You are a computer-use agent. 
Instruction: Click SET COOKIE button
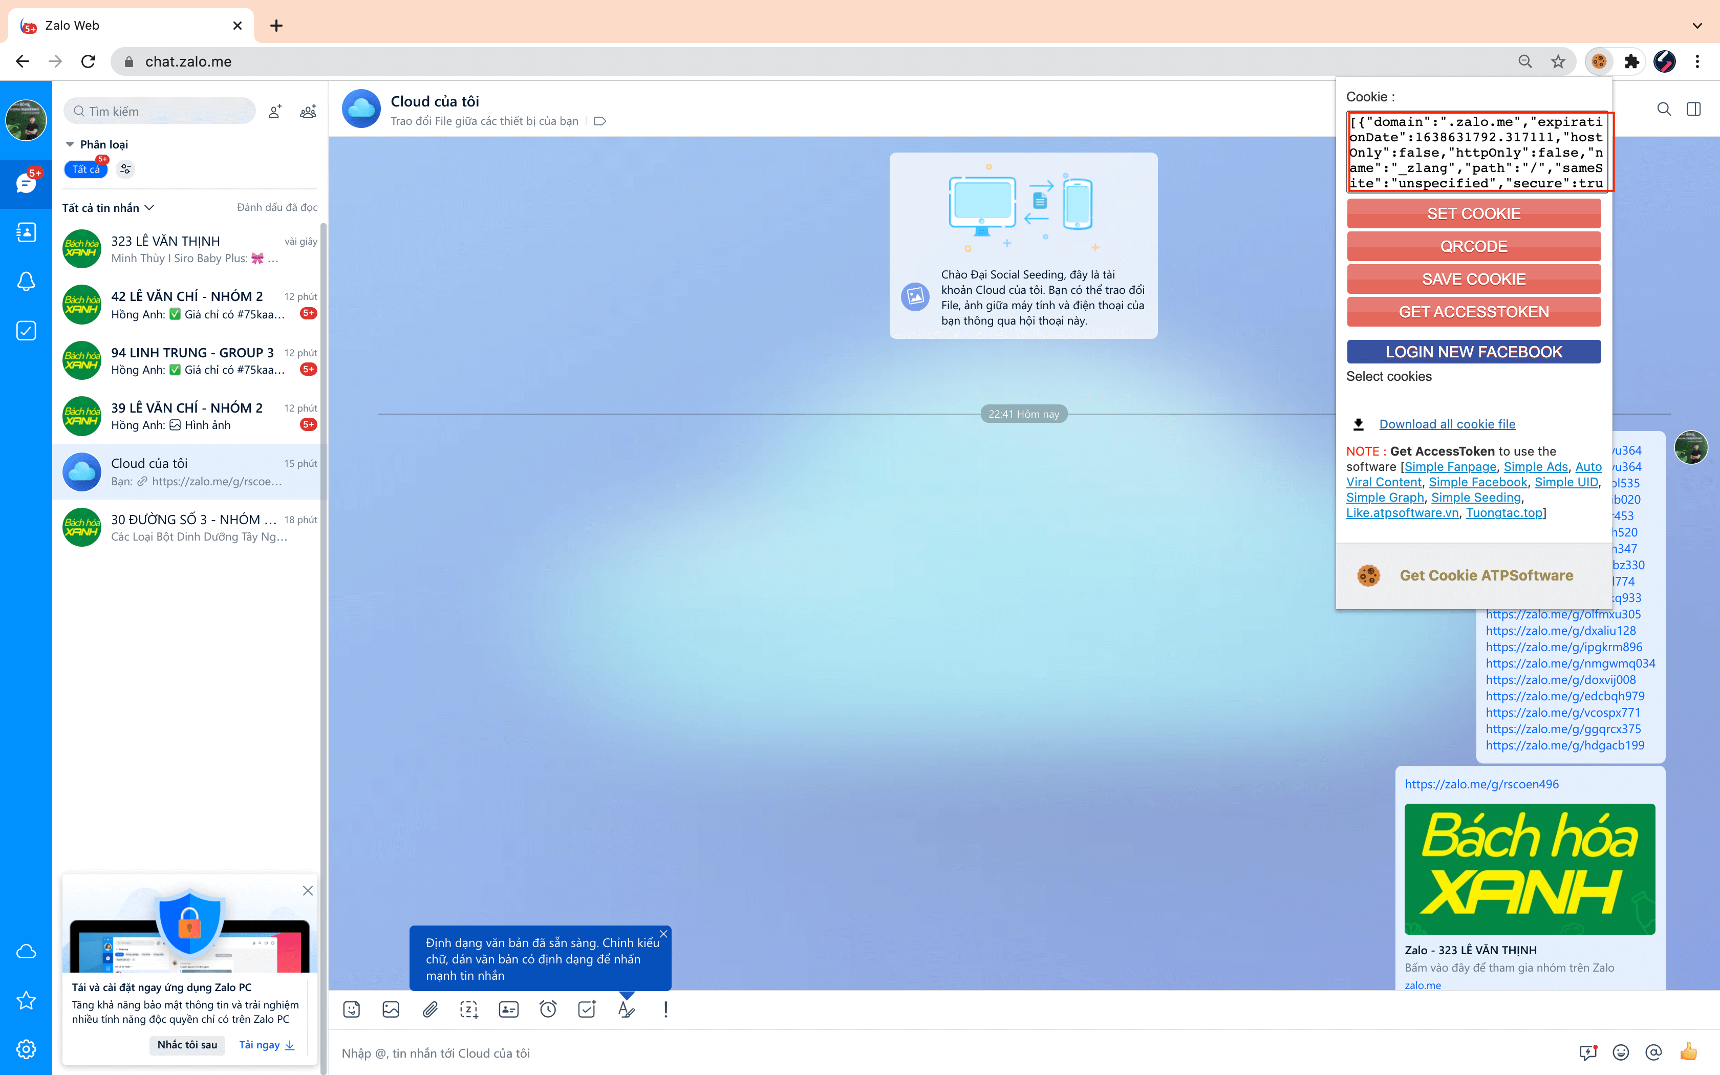click(1473, 213)
